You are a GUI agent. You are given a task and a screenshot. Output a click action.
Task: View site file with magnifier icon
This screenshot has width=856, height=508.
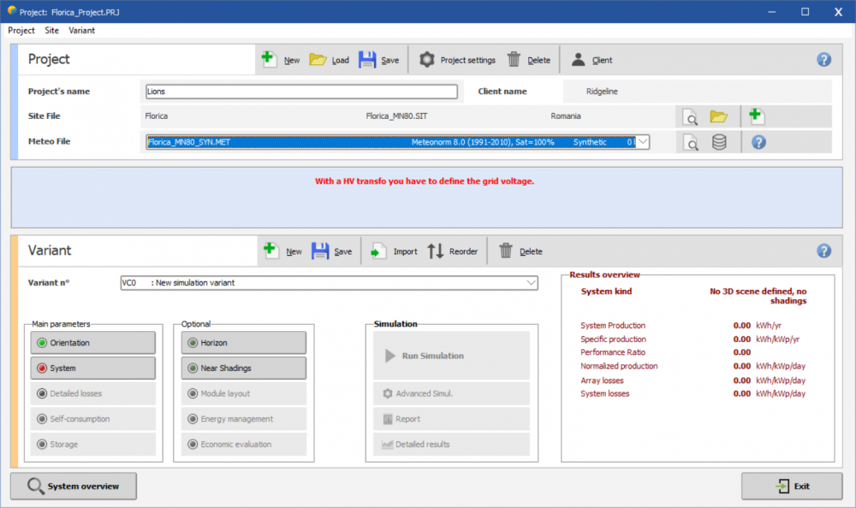click(x=690, y=117)
